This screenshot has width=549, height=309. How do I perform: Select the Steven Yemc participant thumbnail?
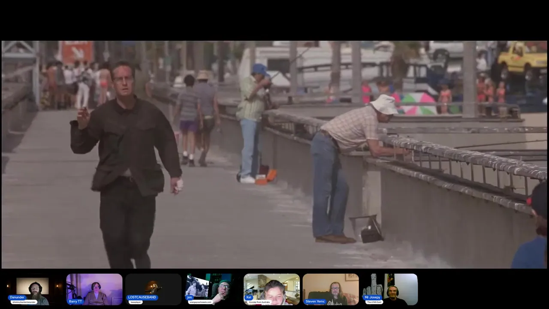click(331, 289)
